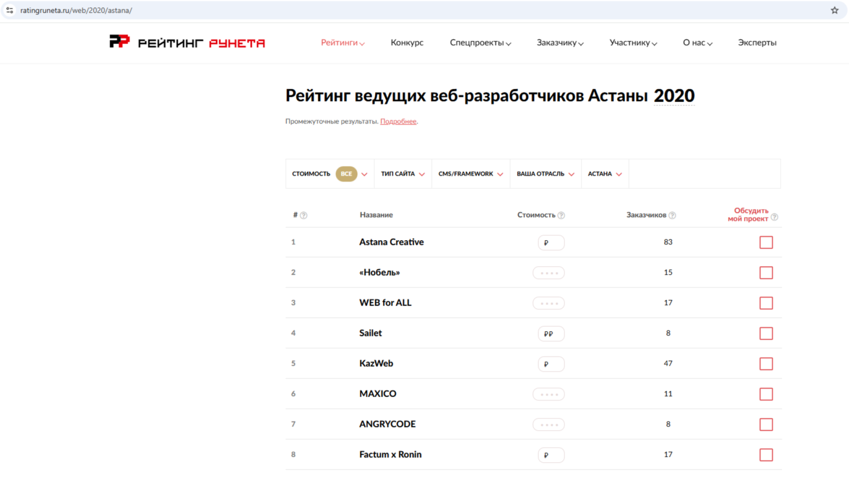Screen dimensions: 849x483
Task: Check the Обсудить мой проект box for Astana Creative
Action: click(x=766, y=242)
